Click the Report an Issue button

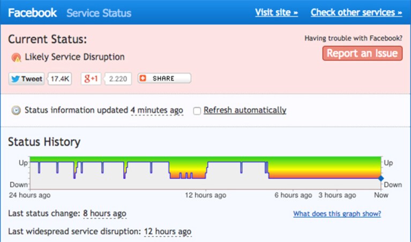[x=362, y=53]
